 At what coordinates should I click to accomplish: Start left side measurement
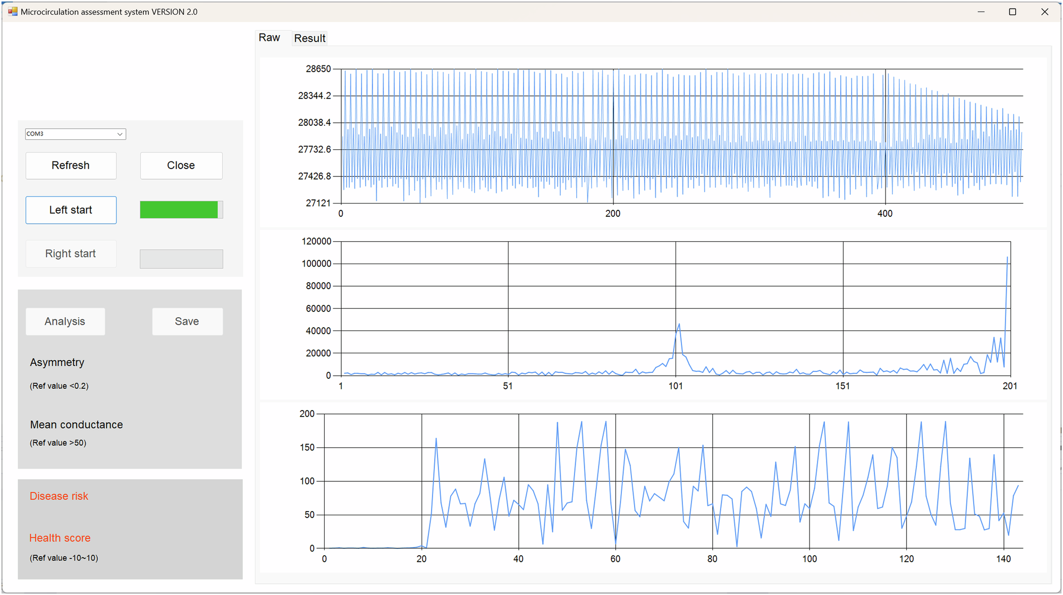(71, 210)
